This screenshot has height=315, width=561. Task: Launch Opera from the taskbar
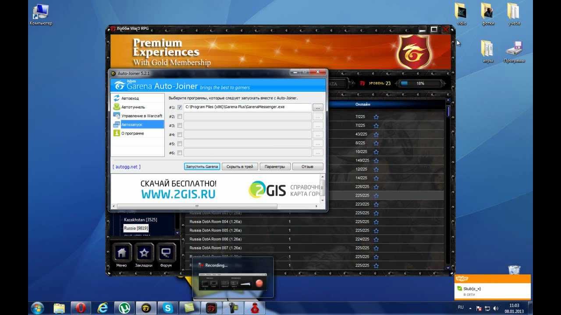81,308
